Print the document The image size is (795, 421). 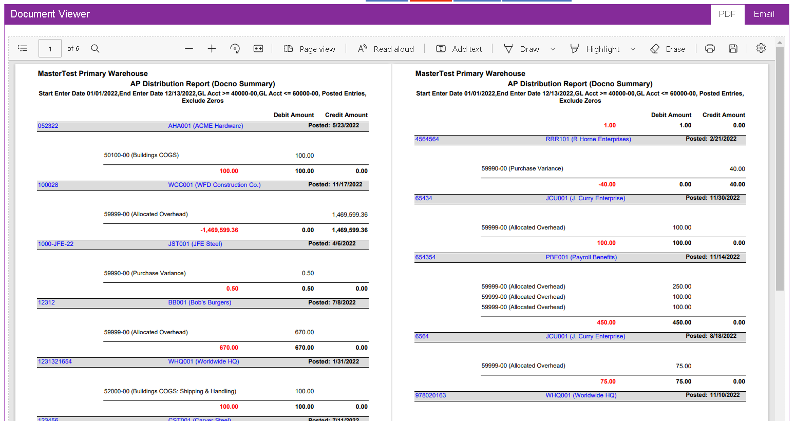(710, 48)
